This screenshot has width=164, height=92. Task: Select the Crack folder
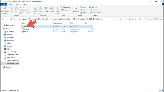pos(57,27)
